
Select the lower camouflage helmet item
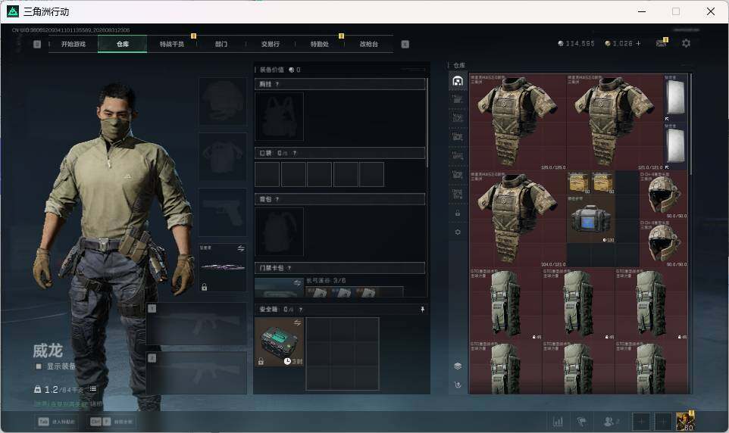[x=663, y=243]
